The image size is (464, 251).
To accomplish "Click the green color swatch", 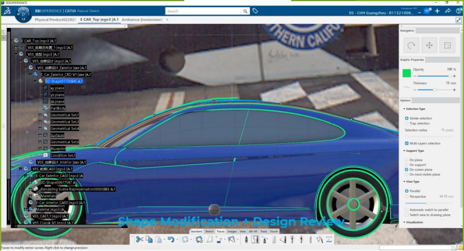I will click(406, 73).
